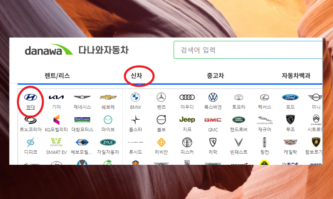The image size is (333, 199).
Task: Select the Toyota logo
Action: point(239,97)
